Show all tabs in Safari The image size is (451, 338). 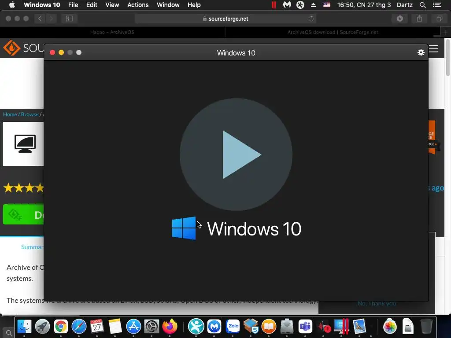coord(439,18)
